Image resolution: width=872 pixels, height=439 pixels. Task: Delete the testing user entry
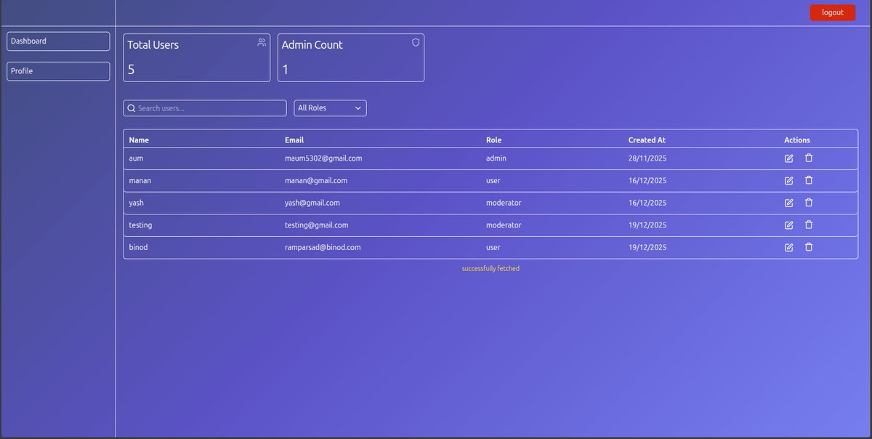[x=809, y=225]
